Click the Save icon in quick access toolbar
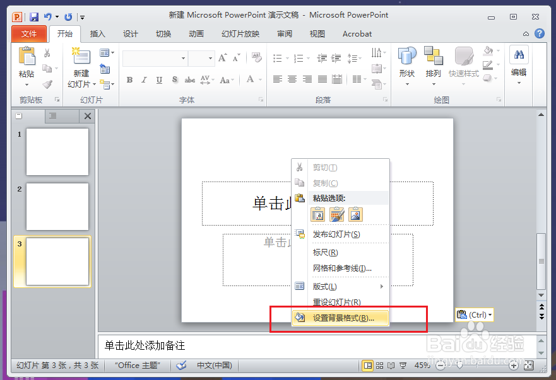The image size is (556, 380). 34,16
